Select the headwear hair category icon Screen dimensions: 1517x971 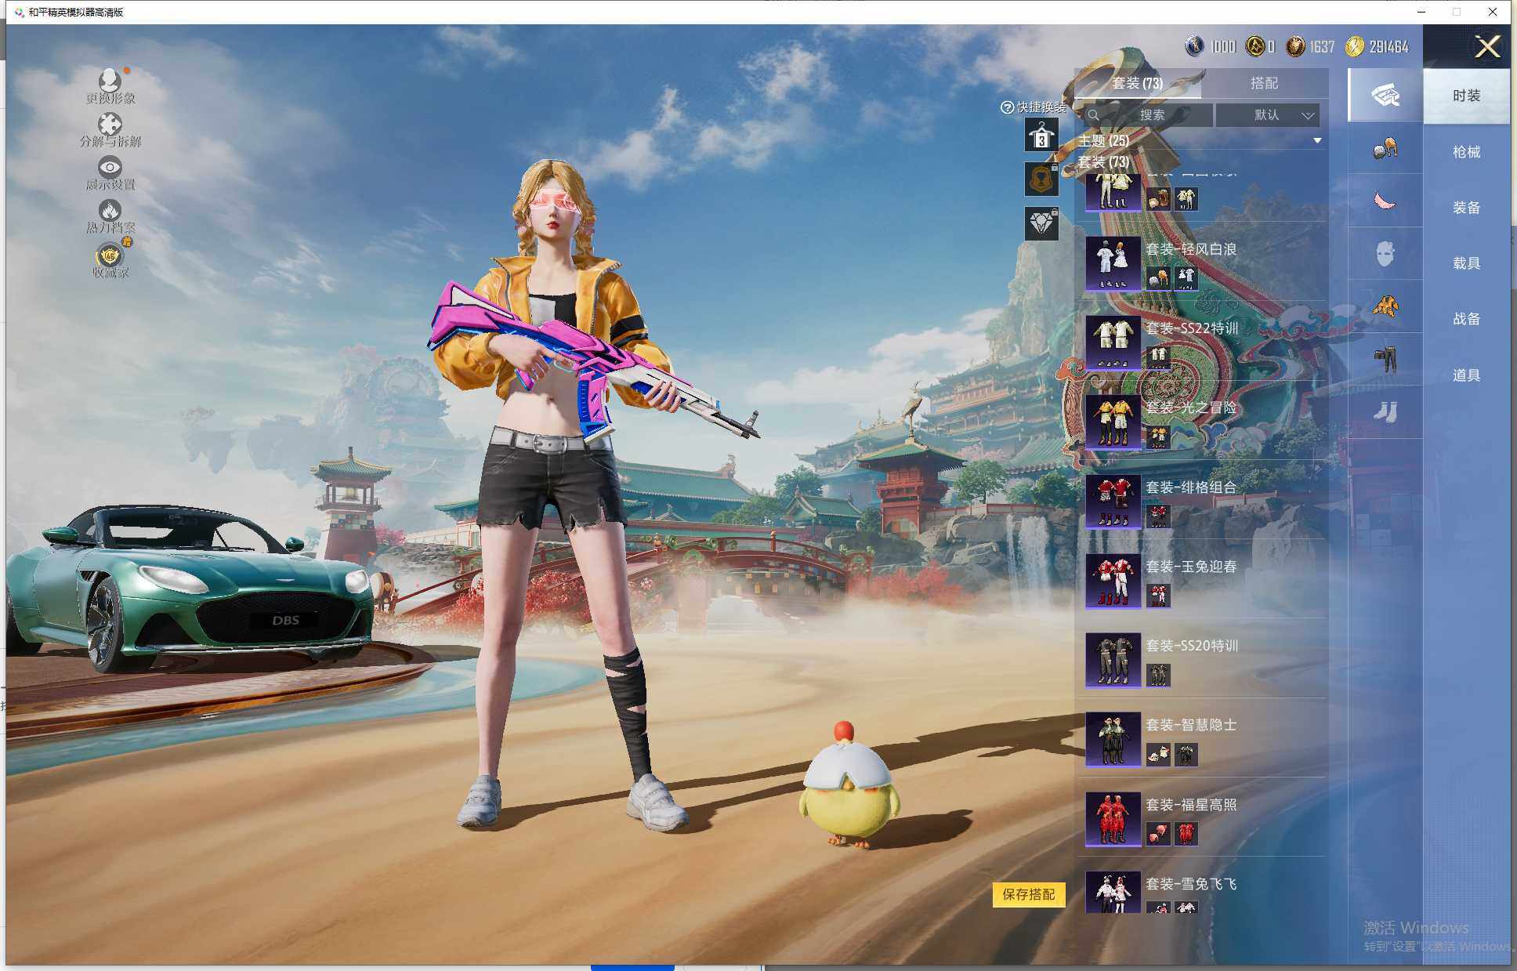(1385, 148)
